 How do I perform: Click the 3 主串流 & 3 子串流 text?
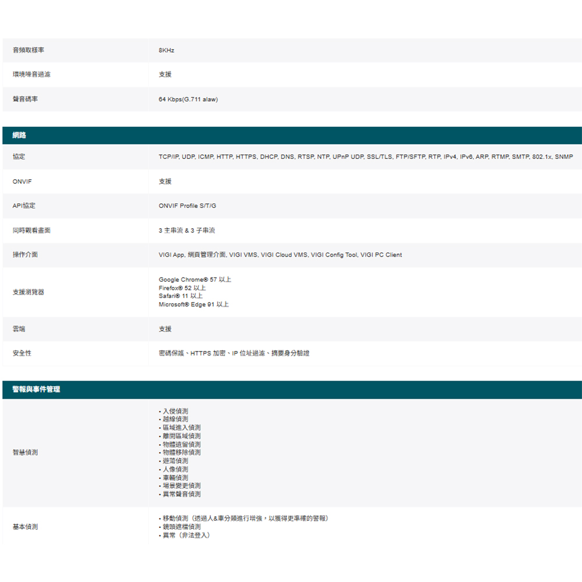point(187,230)
